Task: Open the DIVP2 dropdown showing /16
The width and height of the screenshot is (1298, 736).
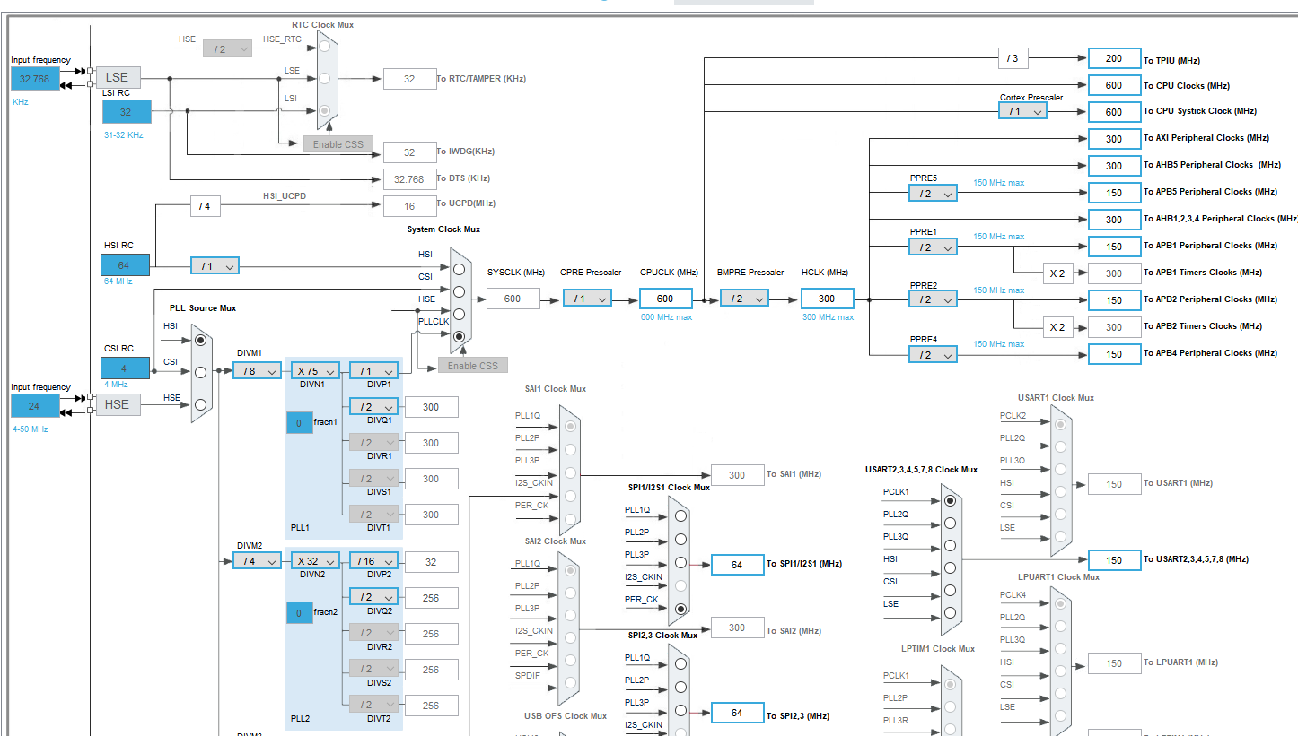Action: click(372, 560)
